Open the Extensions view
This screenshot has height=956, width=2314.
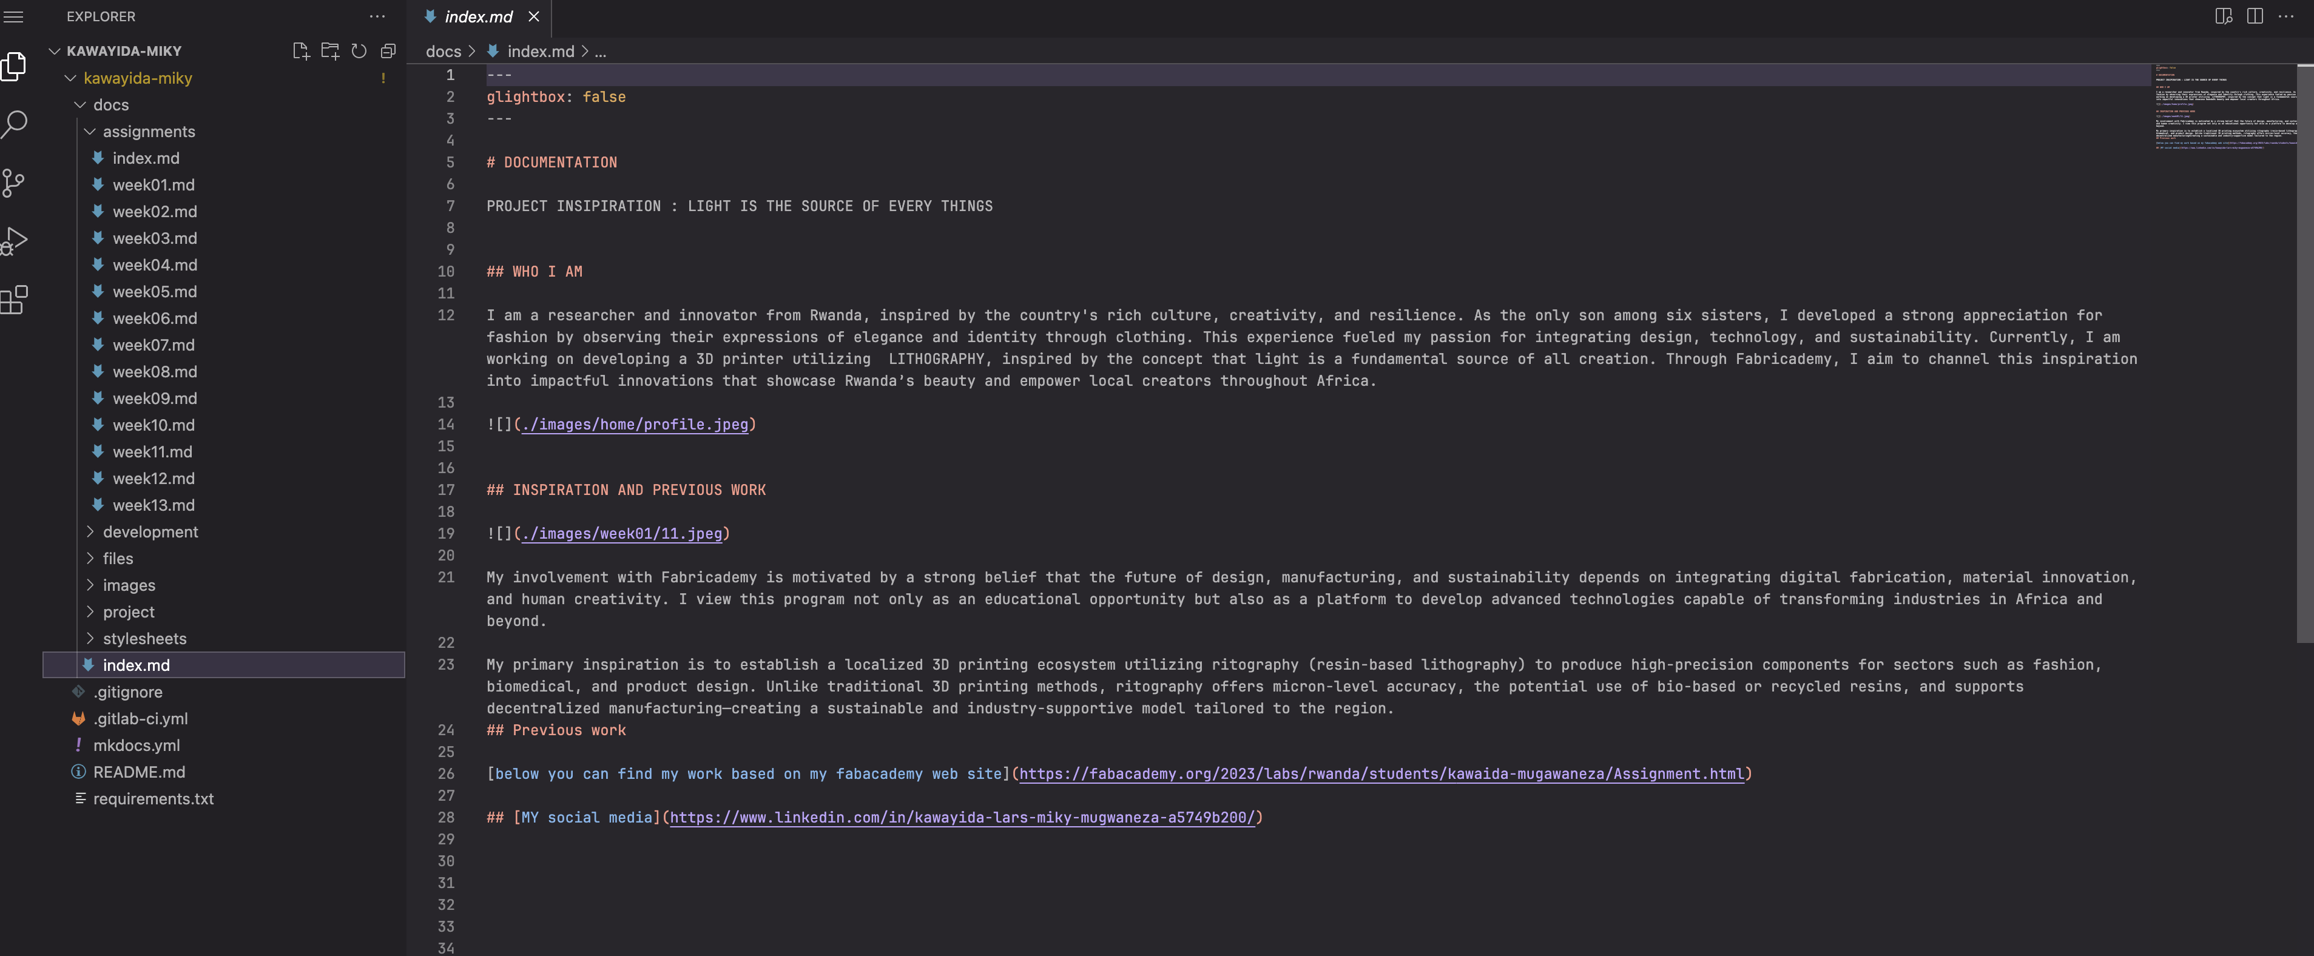point(13,299)
